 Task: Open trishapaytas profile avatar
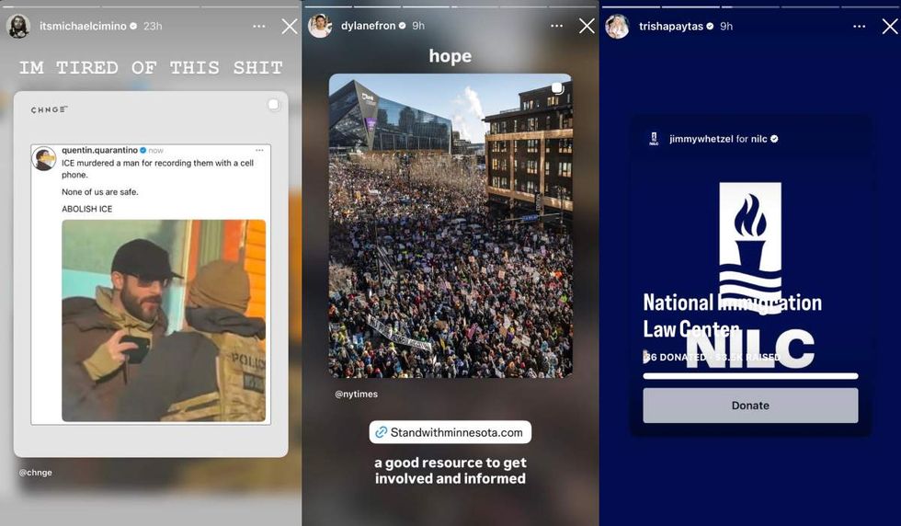point(617,27)
